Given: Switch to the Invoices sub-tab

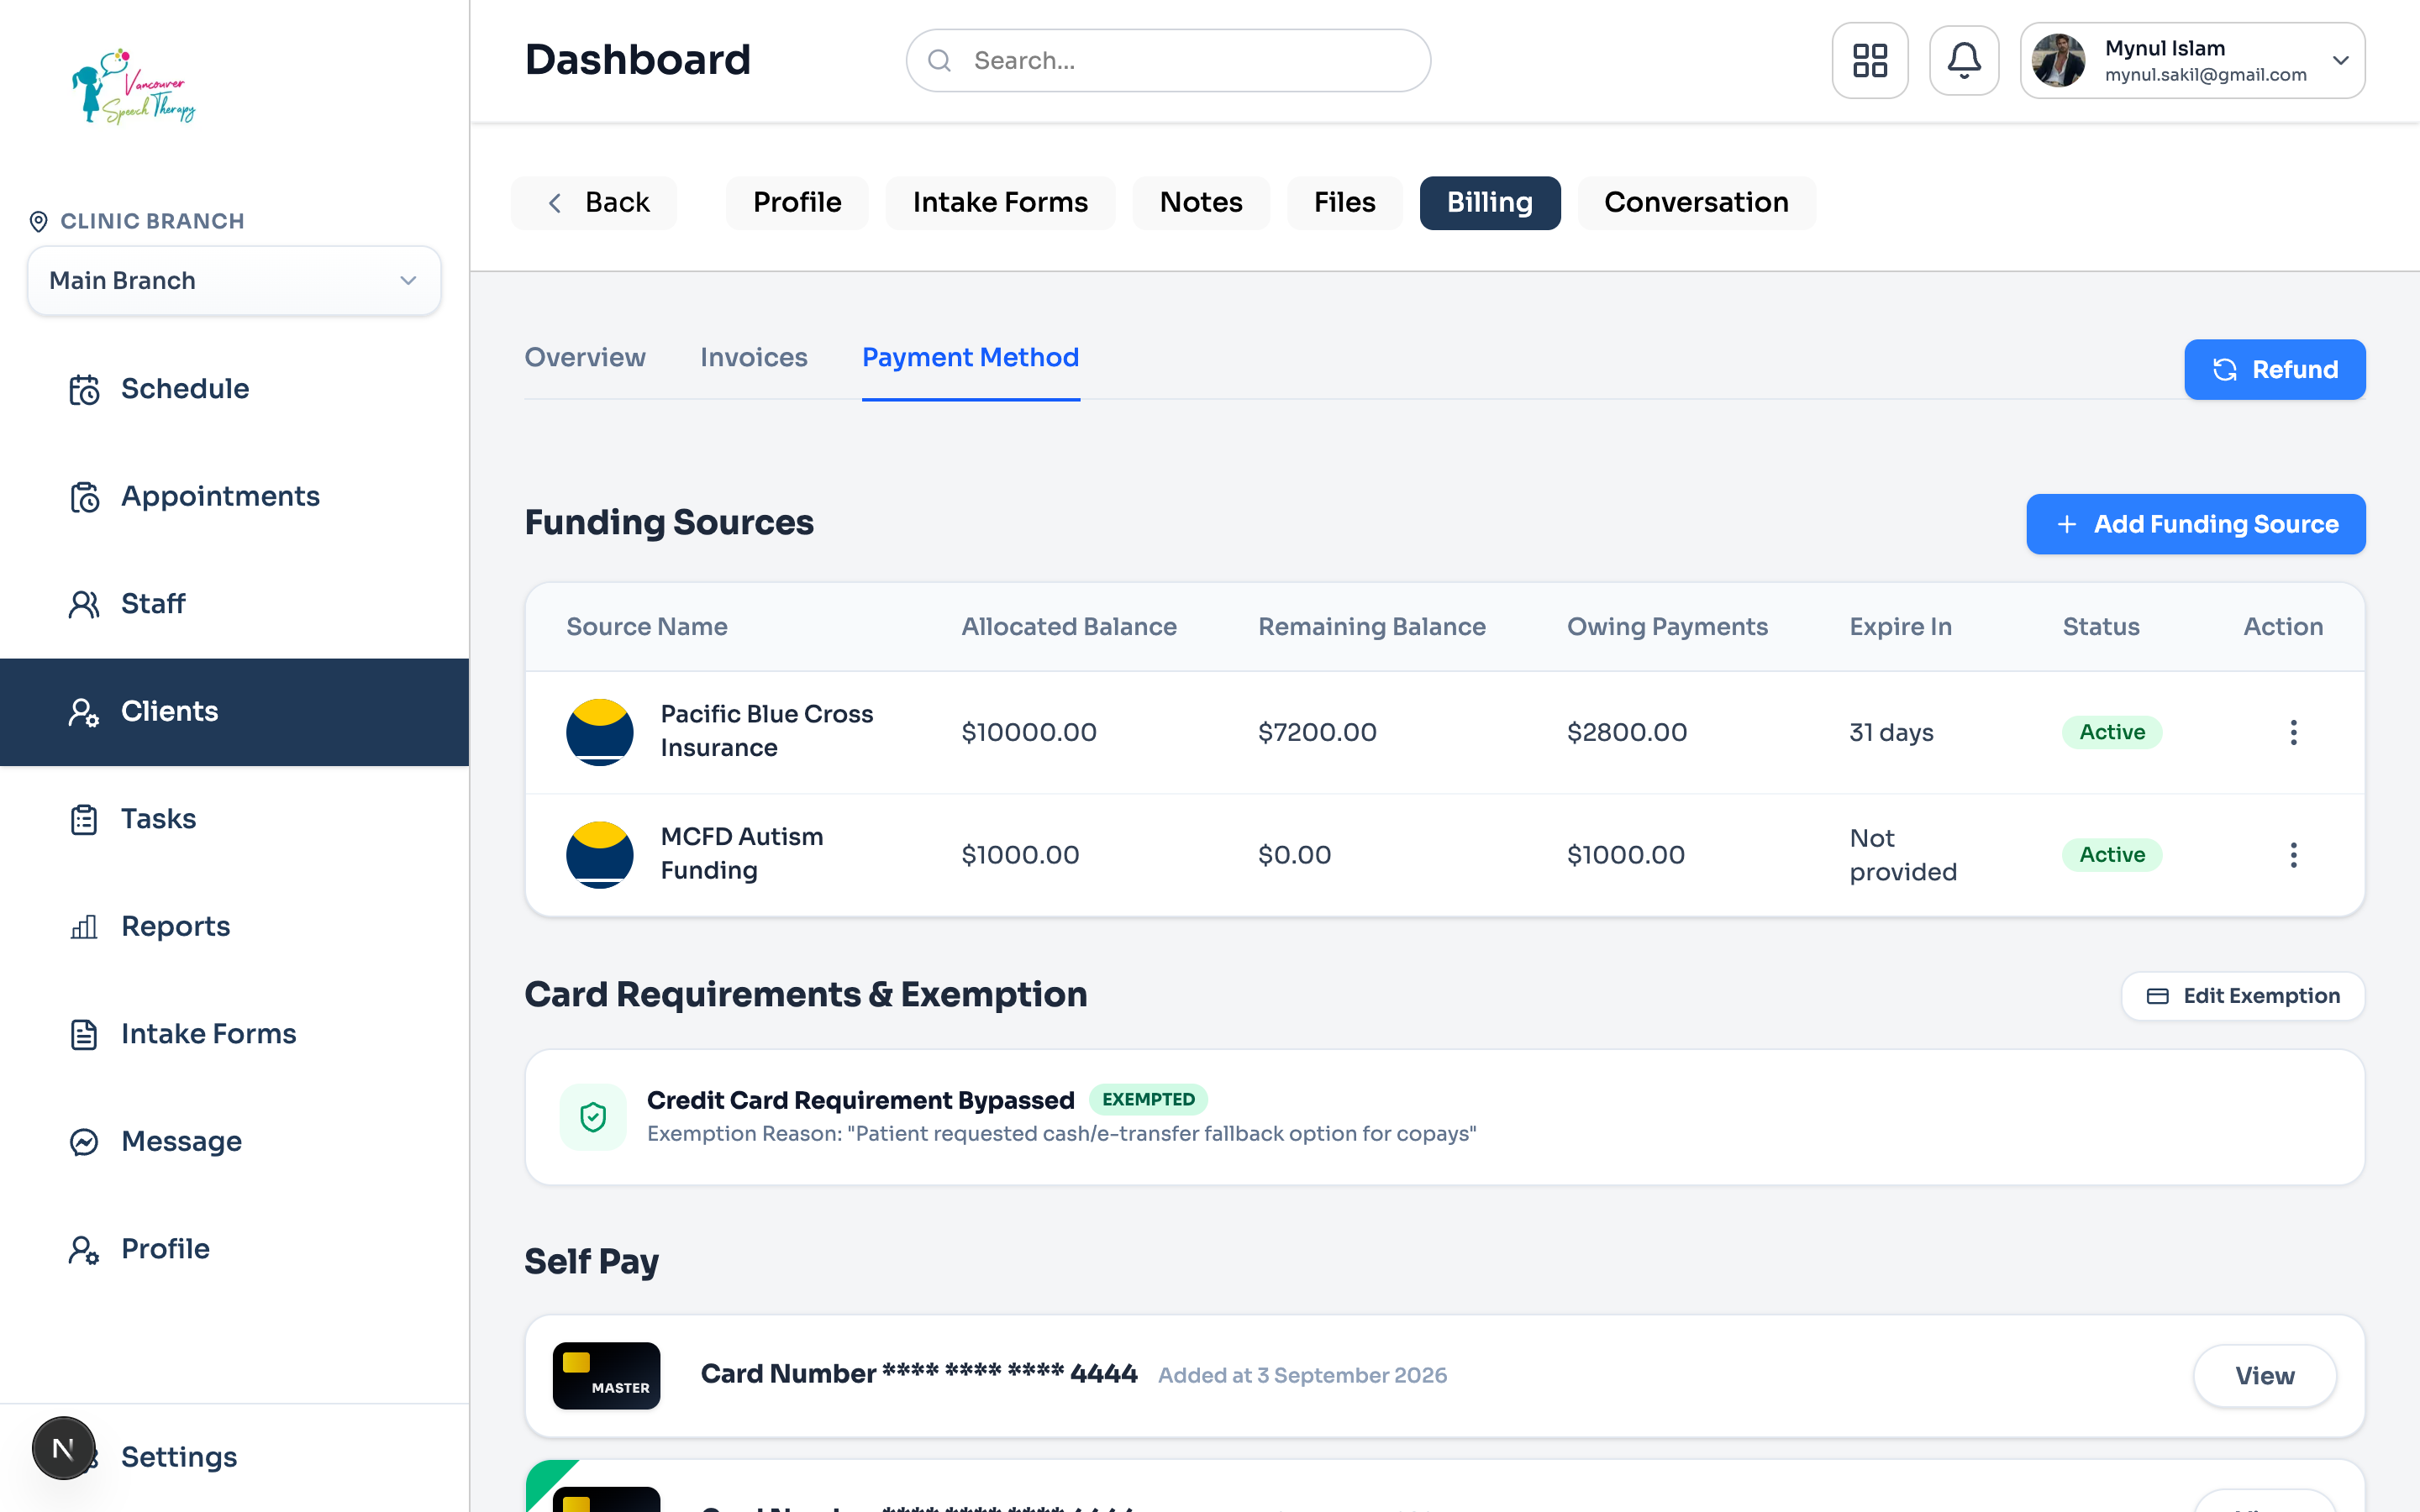Looking at the screenshot, I should 754,357.
